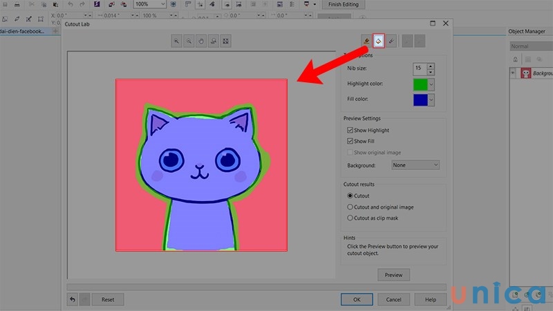The height and width of the screenshot is (311, 553).
Task: Open the Background dropdown set to None
Action: (415, 165)
